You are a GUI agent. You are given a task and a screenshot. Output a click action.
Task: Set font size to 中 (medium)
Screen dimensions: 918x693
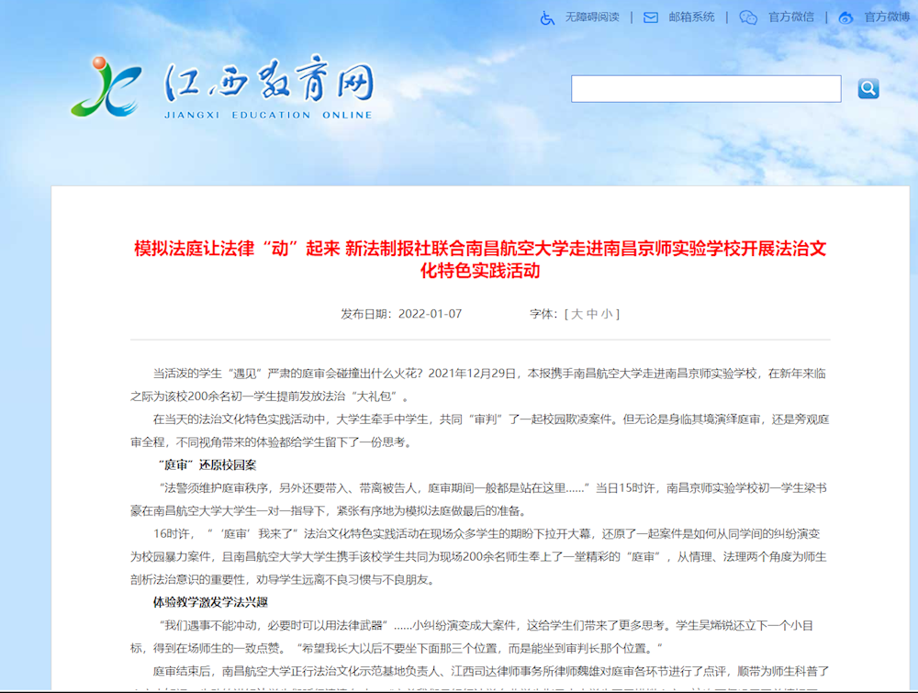[x=592, y=314]
